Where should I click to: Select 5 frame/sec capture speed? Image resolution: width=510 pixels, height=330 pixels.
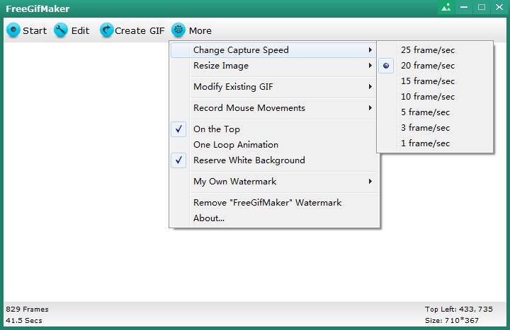click(x=435, y=112)
